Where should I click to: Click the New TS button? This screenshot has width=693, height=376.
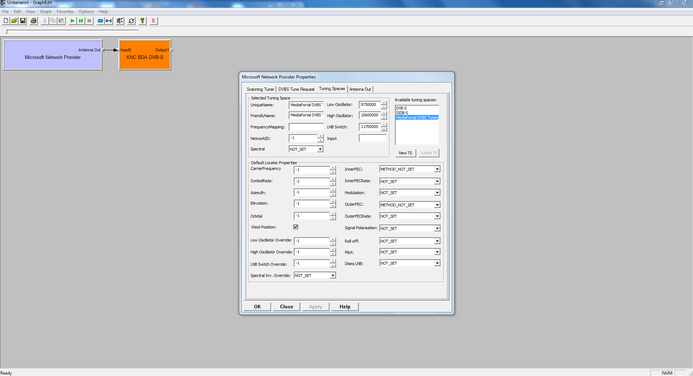(405, 153)
